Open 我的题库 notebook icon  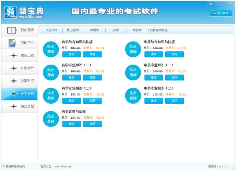point(12,30)
